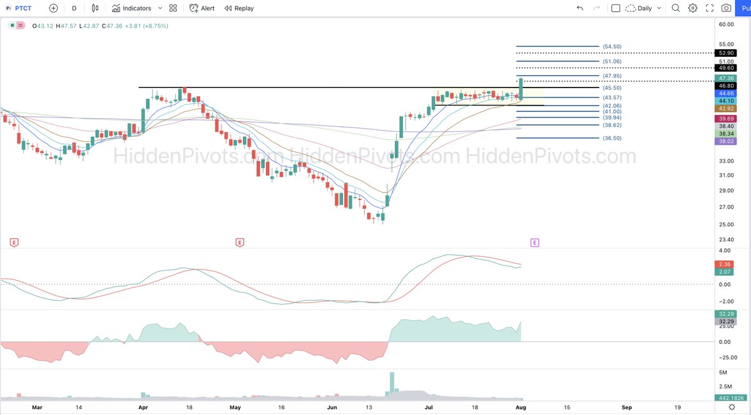
Task: Click the blue Publish button
Action: (x=743, y=8)
